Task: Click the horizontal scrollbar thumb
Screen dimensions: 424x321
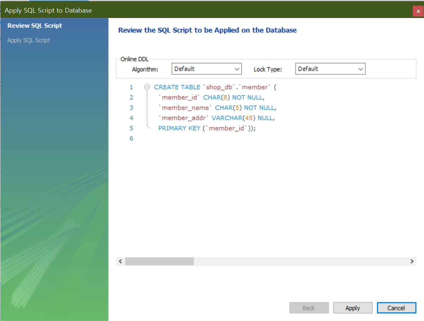Action: (x=159, y=261)
